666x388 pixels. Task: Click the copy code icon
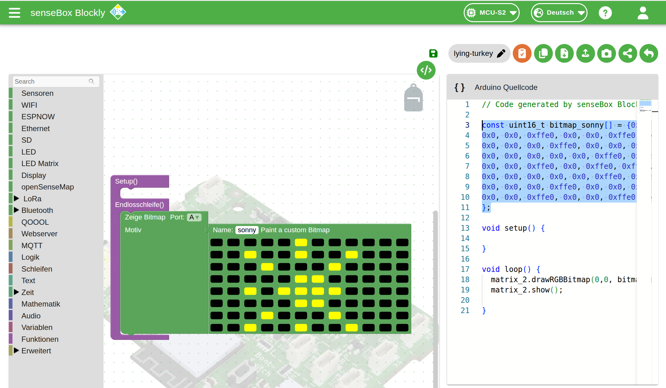pos(543,54)
